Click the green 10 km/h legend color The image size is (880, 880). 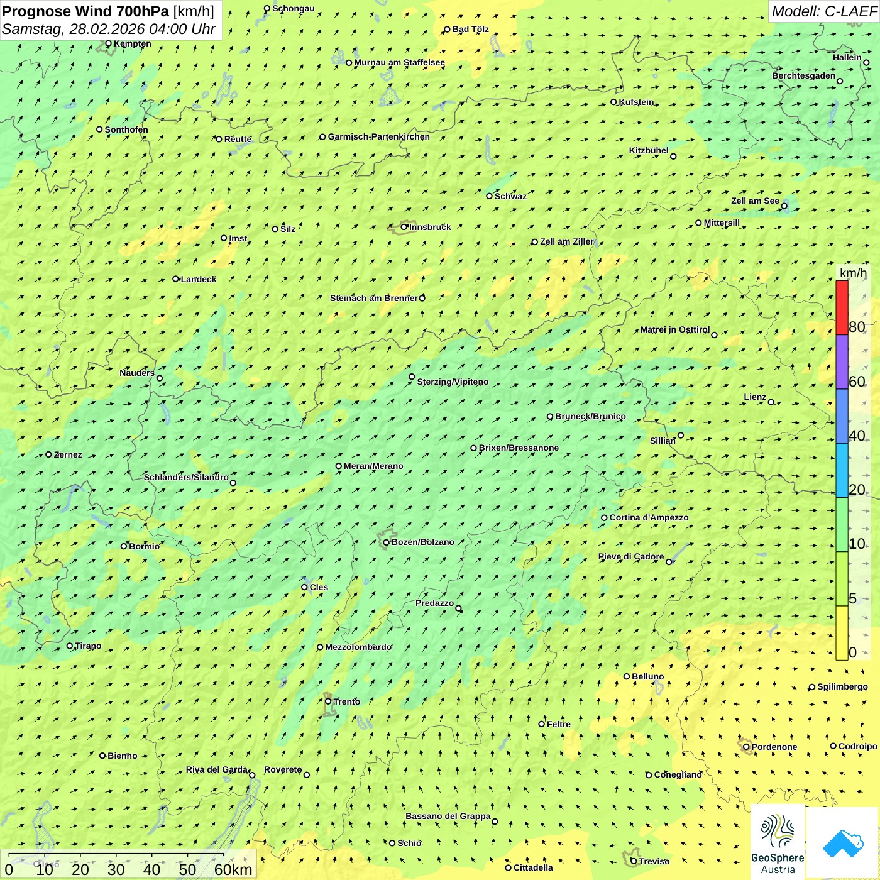842,525
